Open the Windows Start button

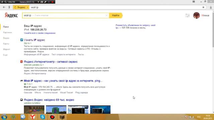point(4,117)
